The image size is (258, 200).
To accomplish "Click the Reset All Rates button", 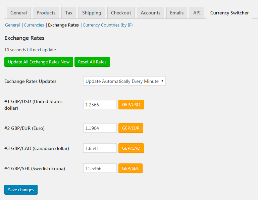I will click(92, 62).
